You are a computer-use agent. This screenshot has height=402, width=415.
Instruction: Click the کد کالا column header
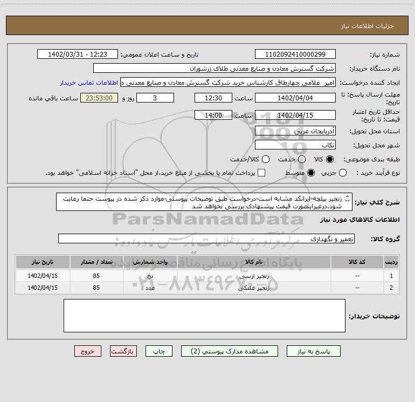(357, 262)
